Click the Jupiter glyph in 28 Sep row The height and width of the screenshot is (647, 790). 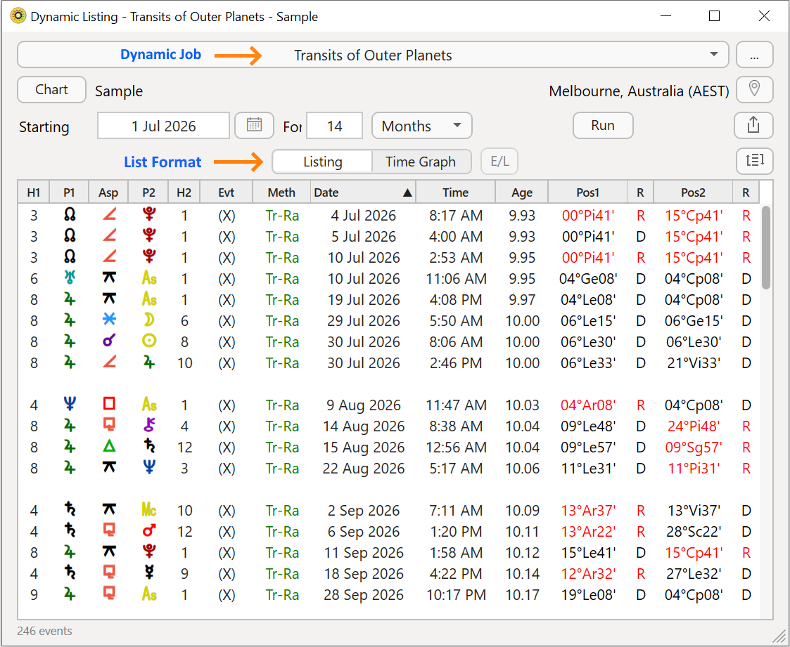(x=70, y=594)
